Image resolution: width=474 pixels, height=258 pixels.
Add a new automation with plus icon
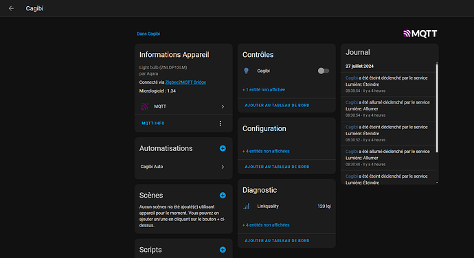223,148
